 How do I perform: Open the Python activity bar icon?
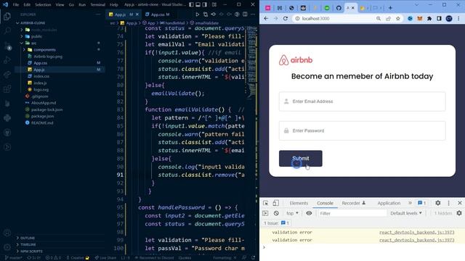click(x=7, y=117)
